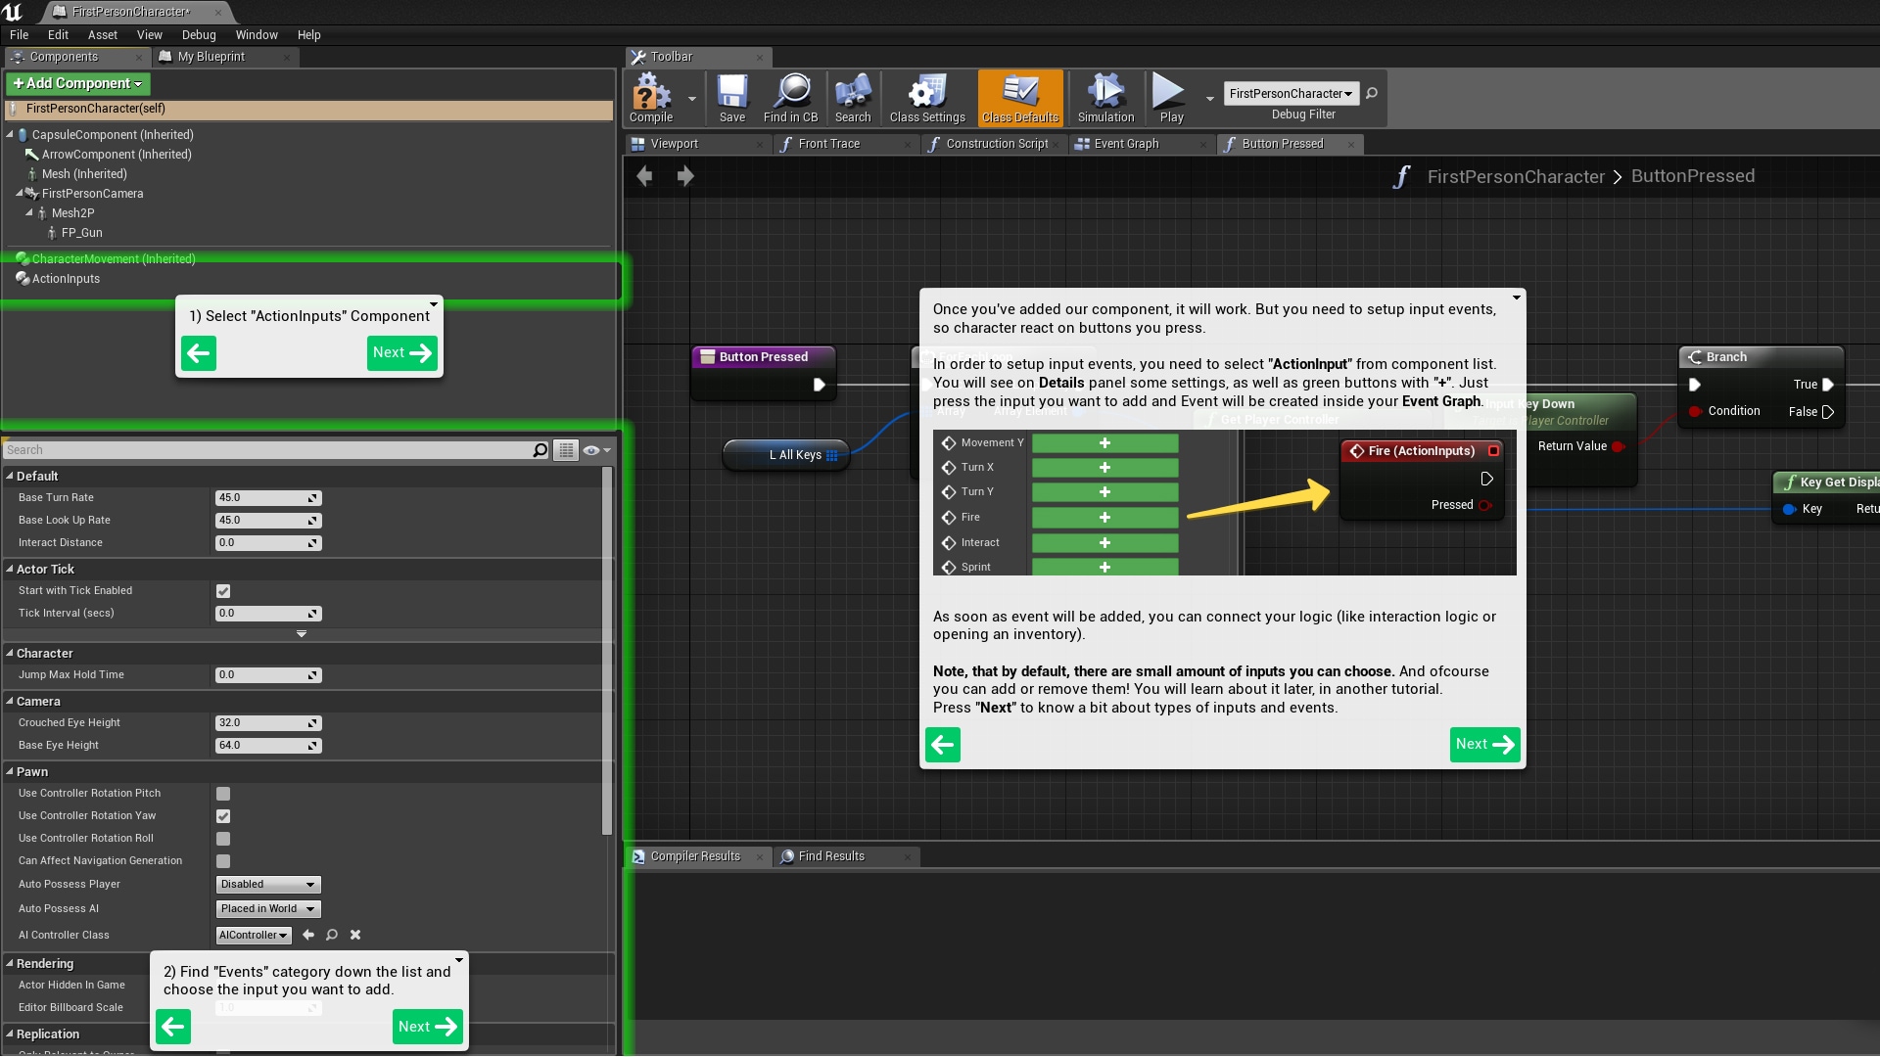
Task: Check Can Affect Navigation Generation
Action: click(x=223, y=861)
